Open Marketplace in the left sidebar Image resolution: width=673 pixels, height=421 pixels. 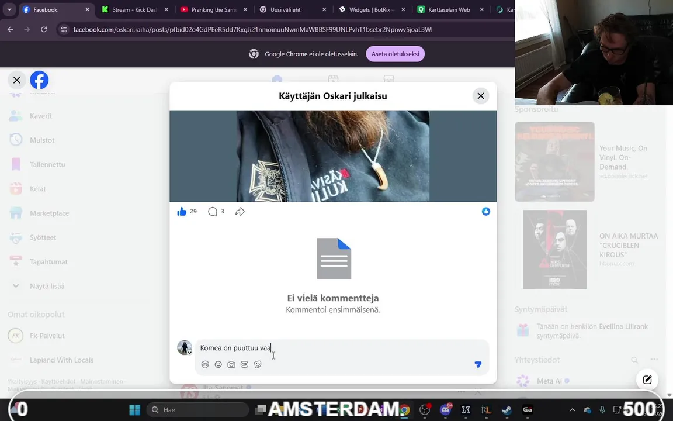(x=49, y=213)
